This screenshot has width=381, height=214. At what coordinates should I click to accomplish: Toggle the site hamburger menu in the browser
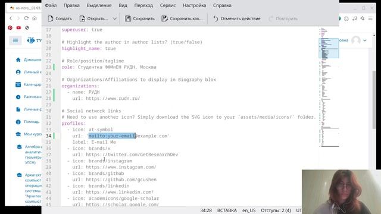15,40
